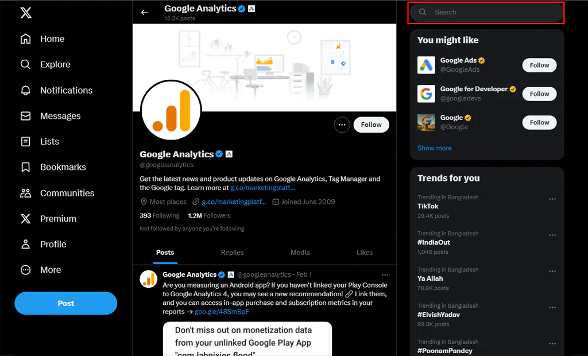Viewport: 588px width, 356px height.
Task: Open the goo.gle/48SmBpF link in the post
Action: pyautogui.click(x=222, y=311)
